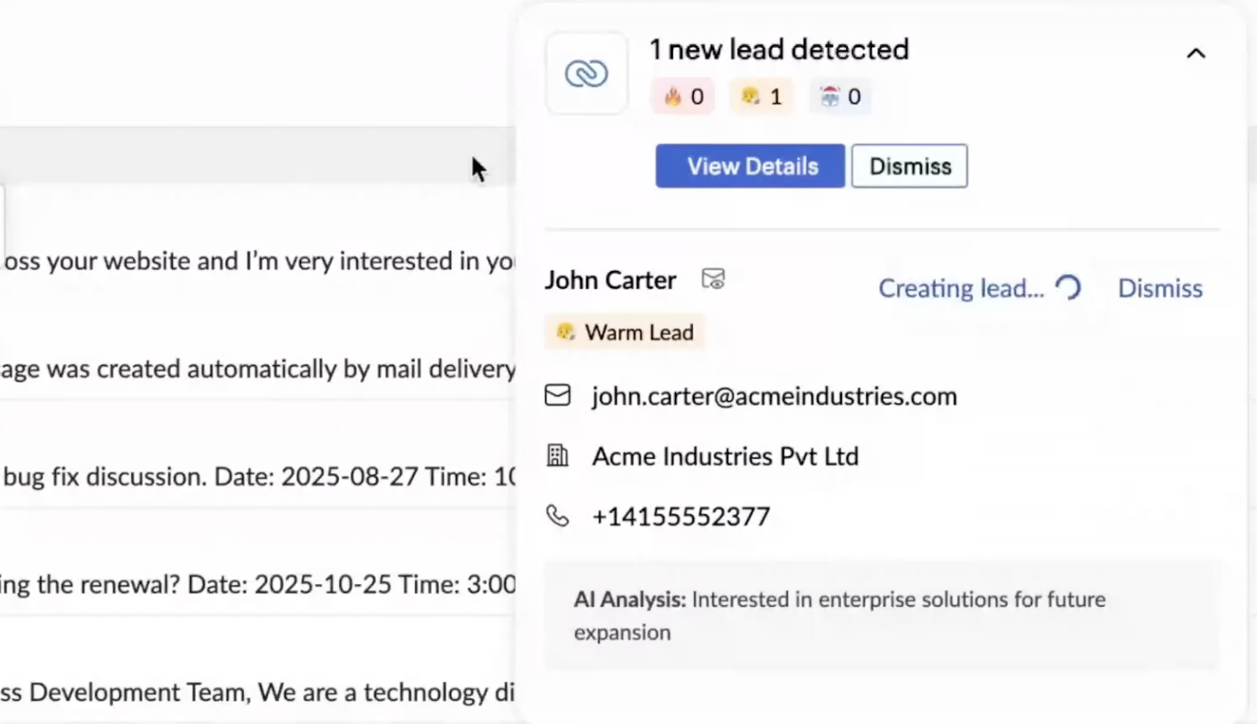Click the cold leads count badge
The image size is (1257, 724).
coord(840,97)
